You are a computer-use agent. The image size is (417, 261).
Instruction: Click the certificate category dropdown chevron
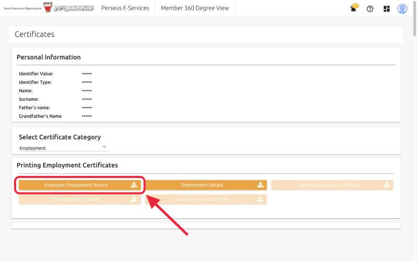105,147
